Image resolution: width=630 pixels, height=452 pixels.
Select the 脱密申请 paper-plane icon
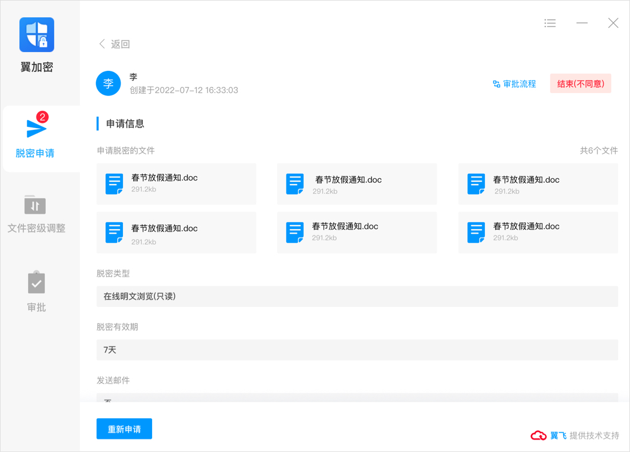pos(38,128)
